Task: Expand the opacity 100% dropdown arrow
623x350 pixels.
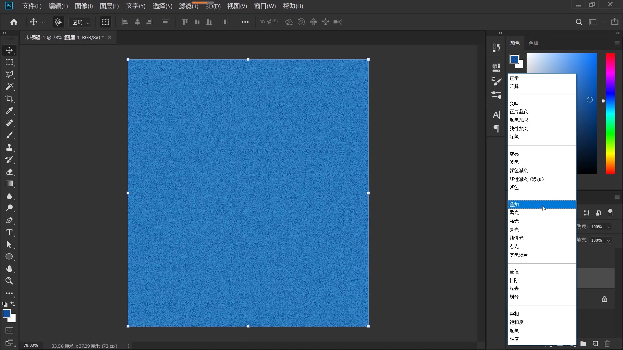Action: pos(609,227)
